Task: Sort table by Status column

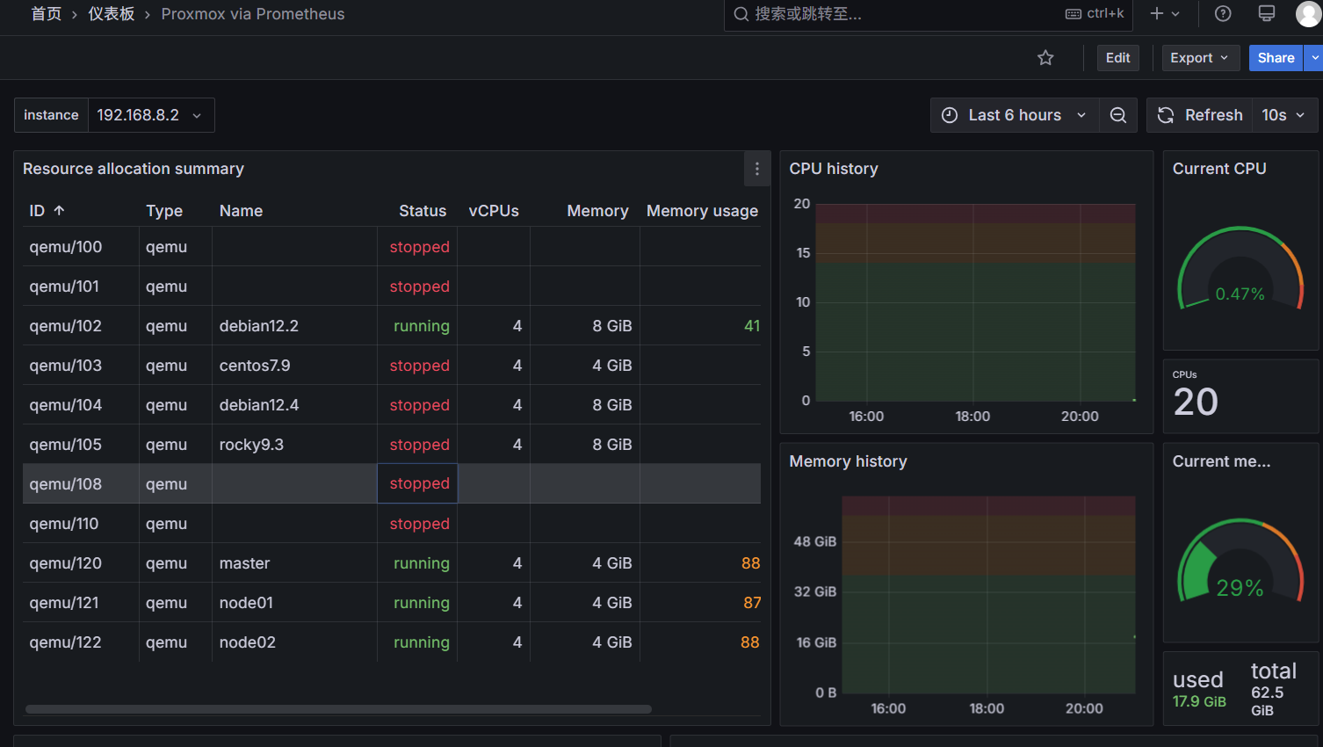Action: click(423, 211)
